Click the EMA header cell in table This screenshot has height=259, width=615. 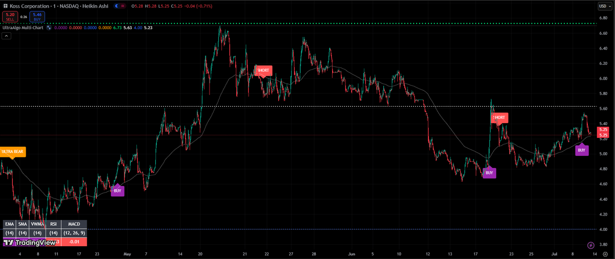[9, 224]
